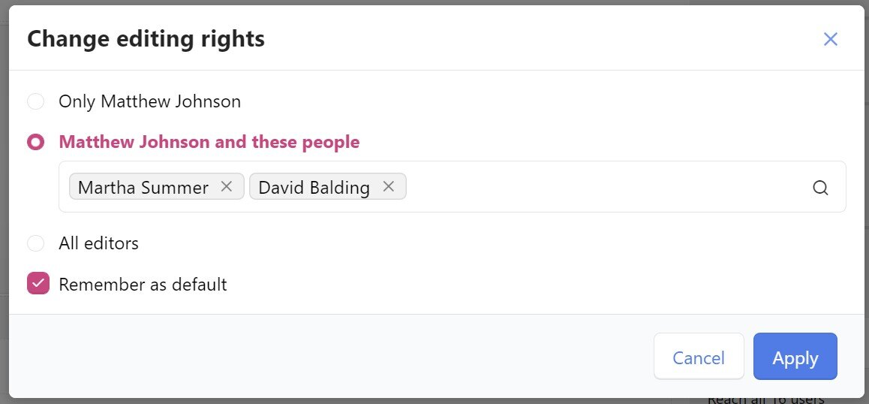The height and width of the screenshot is (404, 869).
Task: Click the David Balding name chip
Action: tap(314, 187)
